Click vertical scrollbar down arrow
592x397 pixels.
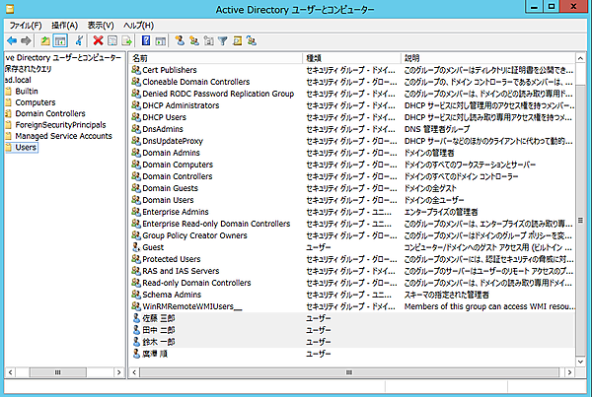pos(580,362)
